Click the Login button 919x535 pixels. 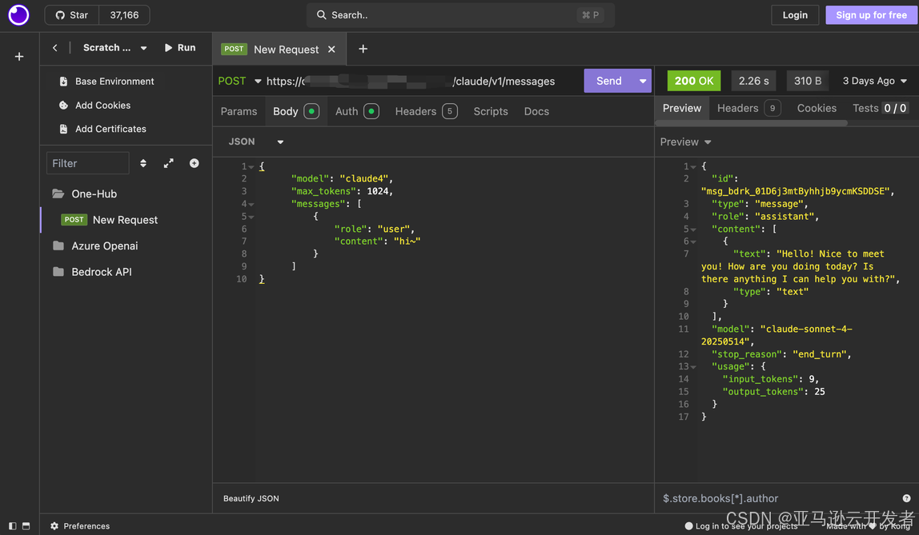click(x=795, y=15)
